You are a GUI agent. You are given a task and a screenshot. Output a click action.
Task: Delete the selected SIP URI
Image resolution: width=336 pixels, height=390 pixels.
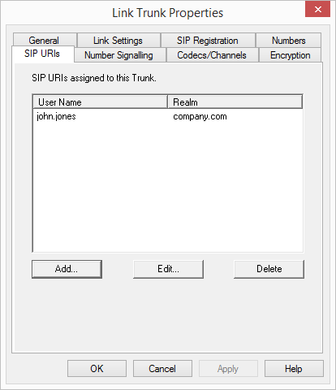(x=269, y=269)
